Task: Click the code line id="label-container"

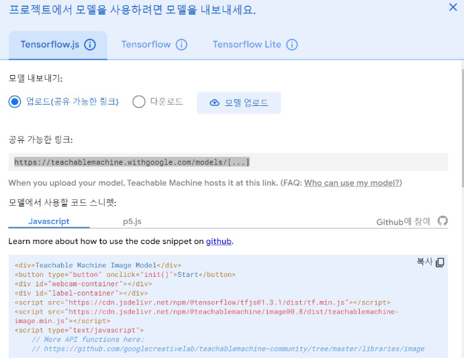Action: point(81,293)
